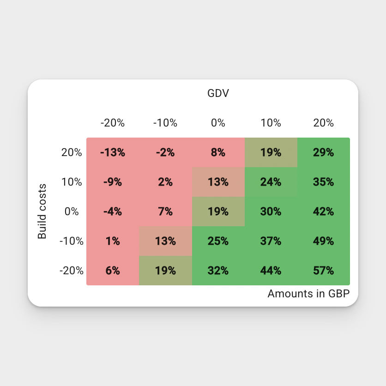Click the 44% cell

(x=271, y=271)
